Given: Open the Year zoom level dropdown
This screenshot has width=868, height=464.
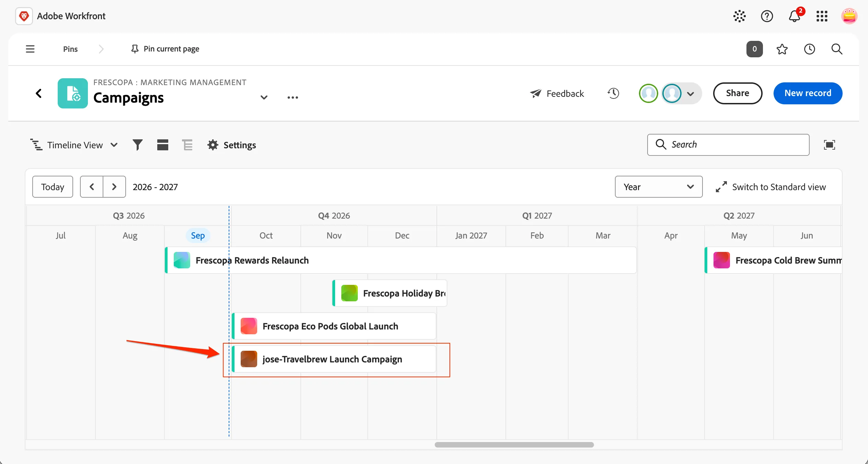Looking at the screenshot, I should [x=659, y=187].
